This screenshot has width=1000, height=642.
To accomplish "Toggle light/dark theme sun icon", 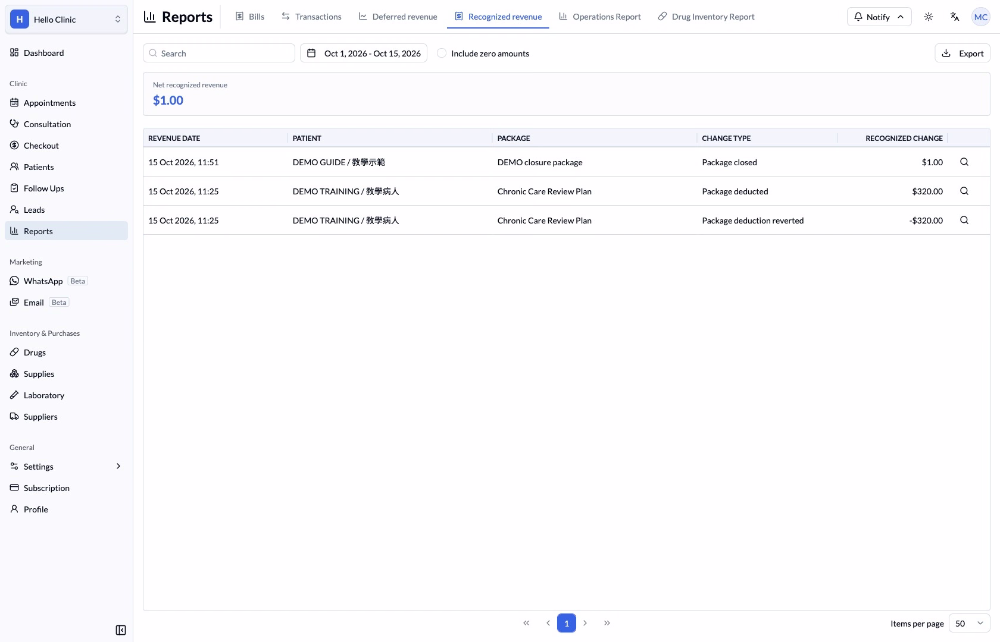I will [x=929, y=17].
